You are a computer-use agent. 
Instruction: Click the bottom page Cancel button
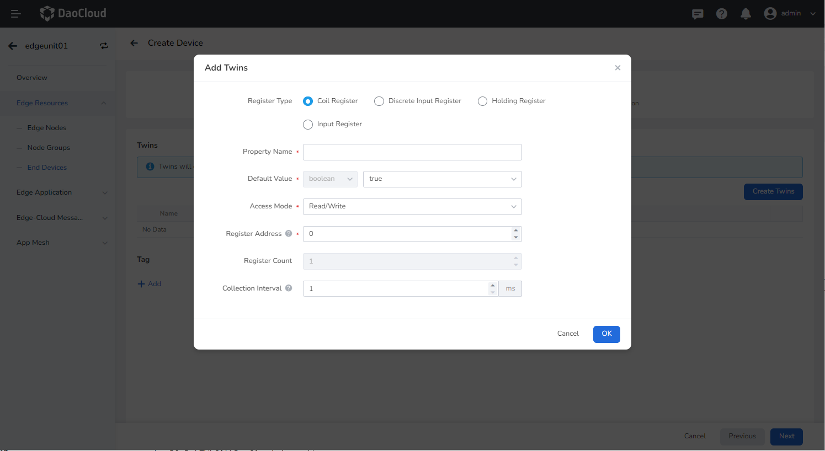[695, 436]
